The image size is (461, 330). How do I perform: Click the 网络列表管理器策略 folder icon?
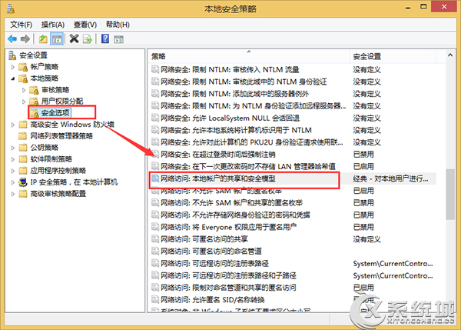(22, 135)
